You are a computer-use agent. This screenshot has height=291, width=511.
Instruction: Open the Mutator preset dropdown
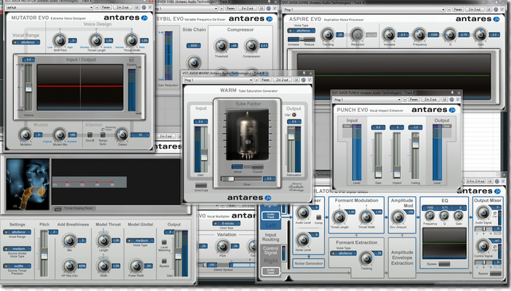tap(49, 7)
